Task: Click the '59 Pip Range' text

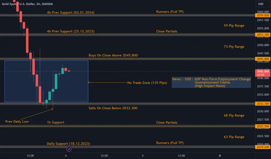Action: [x=234, y=25]
